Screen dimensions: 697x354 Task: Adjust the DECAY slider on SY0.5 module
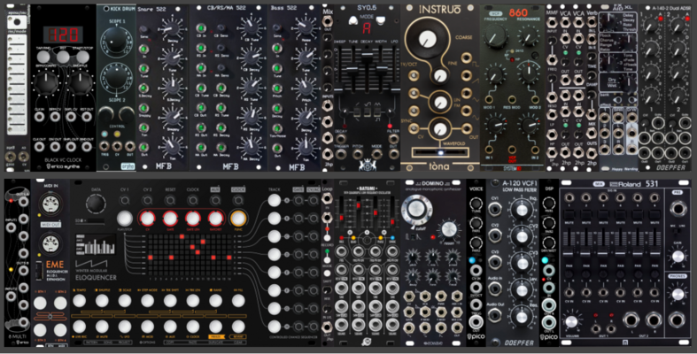pyautogui.click(x=367, y=53)
